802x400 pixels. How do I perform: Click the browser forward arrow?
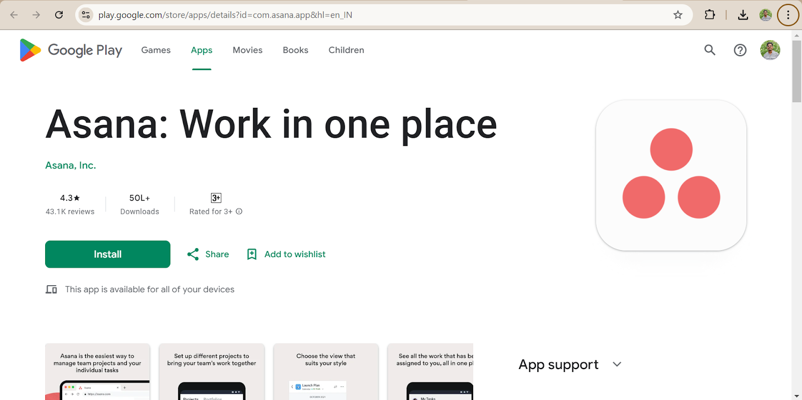pyautogui.click(x=36, y=15)
